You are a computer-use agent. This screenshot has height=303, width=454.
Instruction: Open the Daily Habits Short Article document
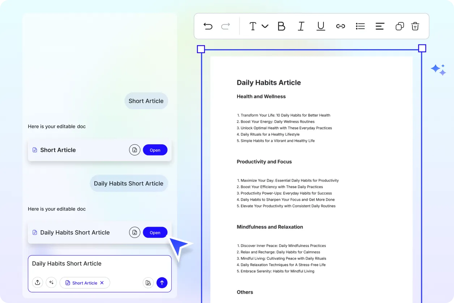[x=155, y=232]
